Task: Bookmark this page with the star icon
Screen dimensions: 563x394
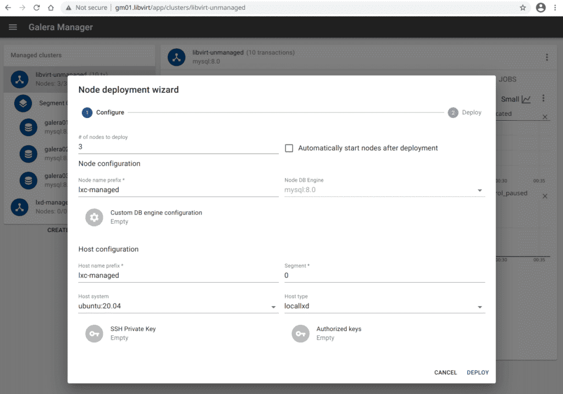Action: click(x=523, y=8)
